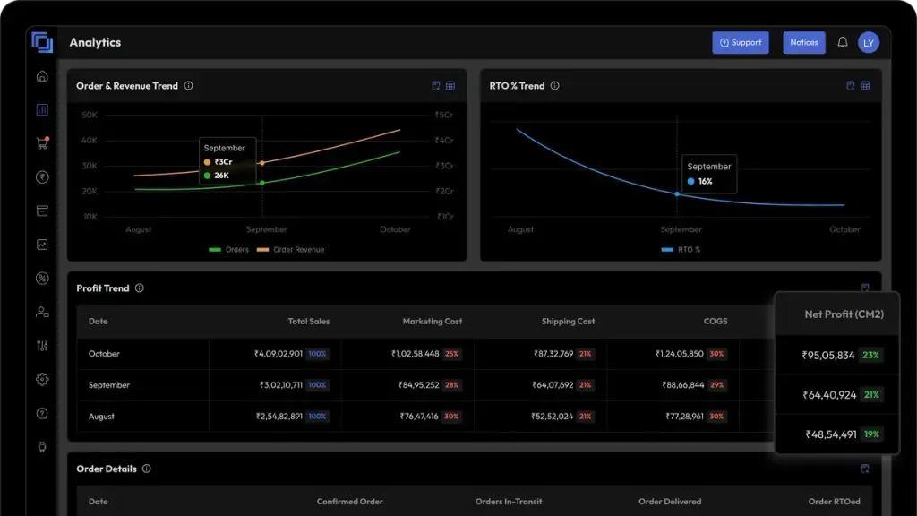
Task: Open the settings gear sidebar icon
Action: 42,380
